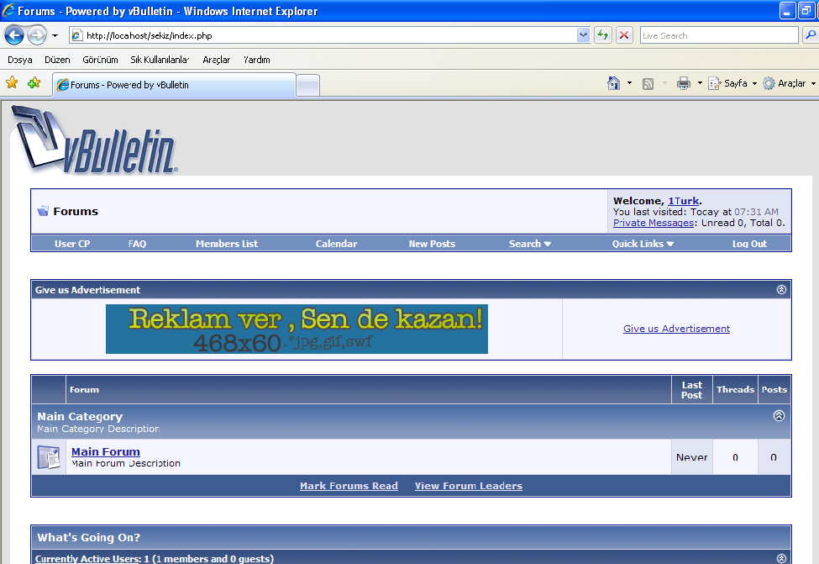Click the browser Back arrow button
The height and width of the screenshot is (564, 819).
14,35
